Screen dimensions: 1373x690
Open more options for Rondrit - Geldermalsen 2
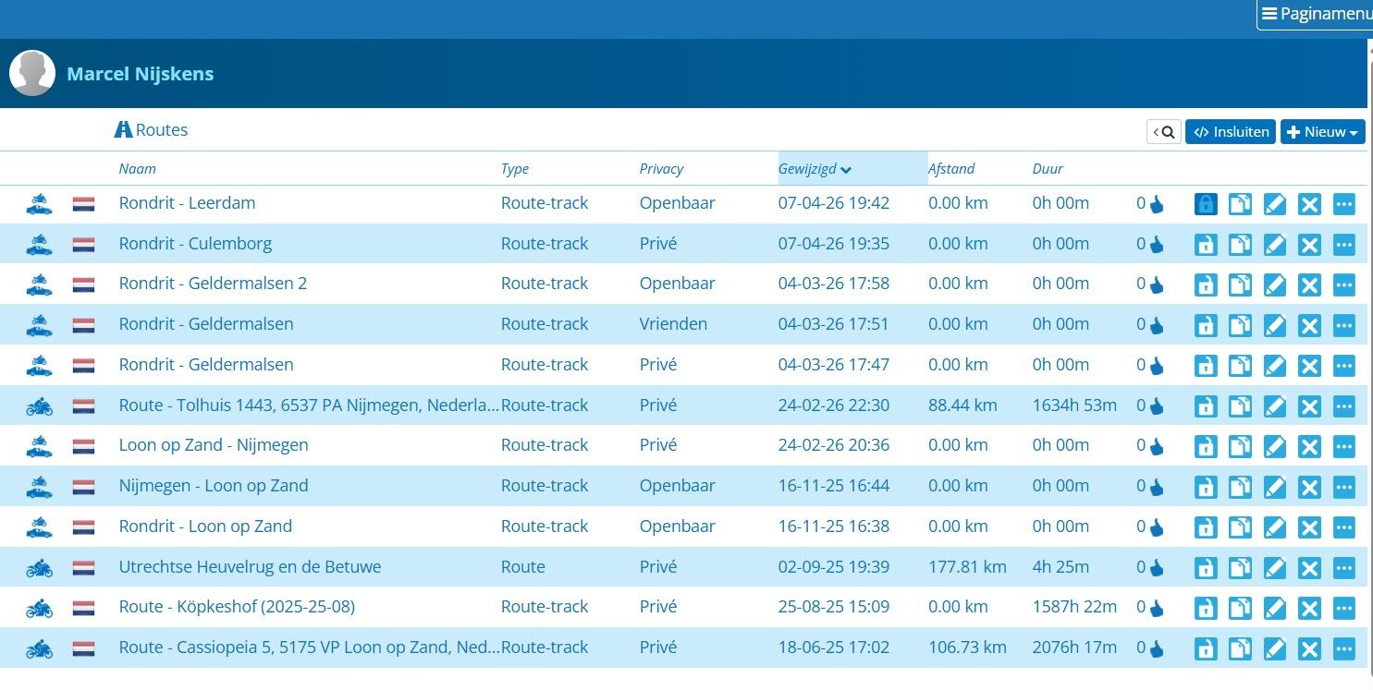click(x=1343, y=284)
